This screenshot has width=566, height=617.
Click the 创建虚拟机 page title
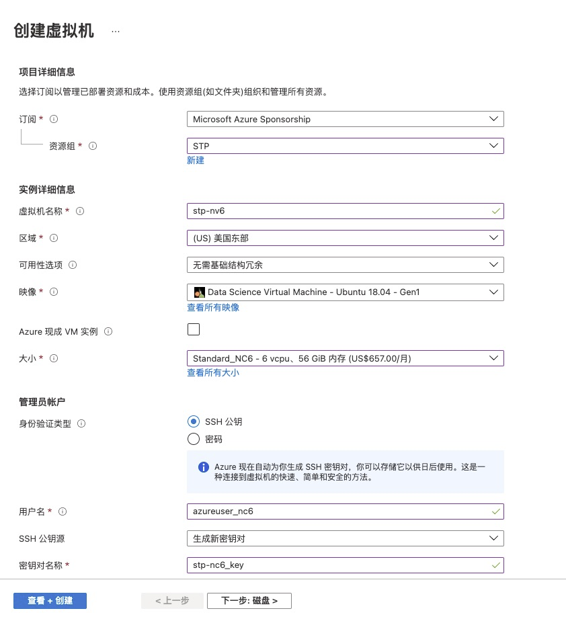54,31
